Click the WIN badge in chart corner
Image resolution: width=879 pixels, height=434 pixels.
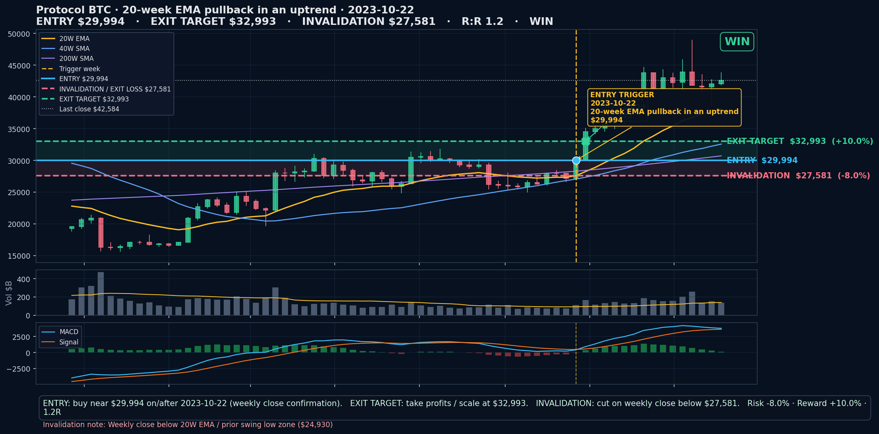coord(737,42)
